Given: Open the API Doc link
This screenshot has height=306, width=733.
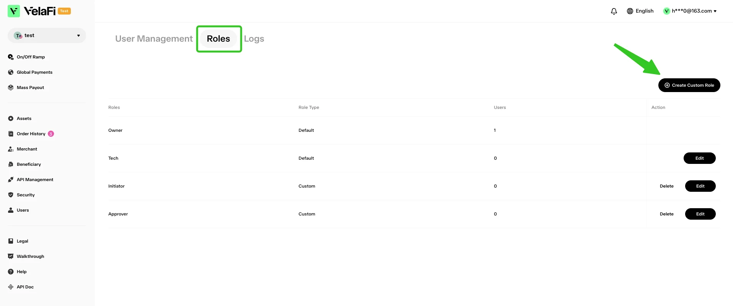Looking at the screenshot, I should (21, 287).
